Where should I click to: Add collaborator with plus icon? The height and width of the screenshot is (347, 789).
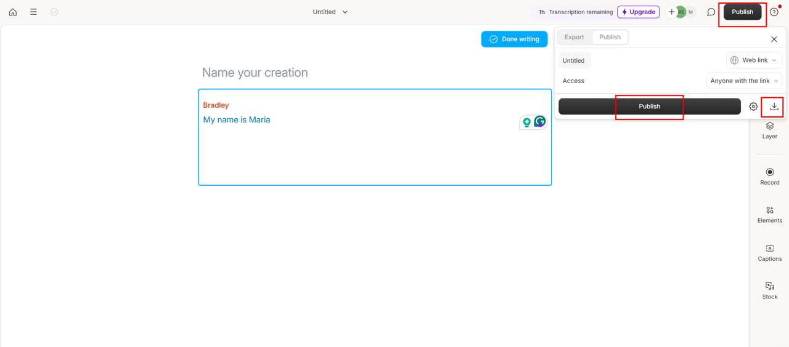point(672,12)
